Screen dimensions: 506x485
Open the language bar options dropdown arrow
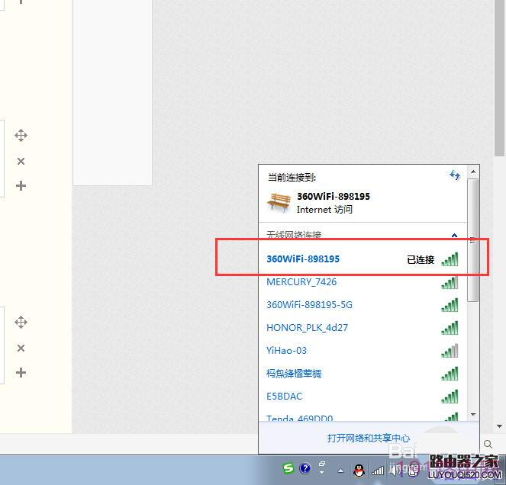322,473
